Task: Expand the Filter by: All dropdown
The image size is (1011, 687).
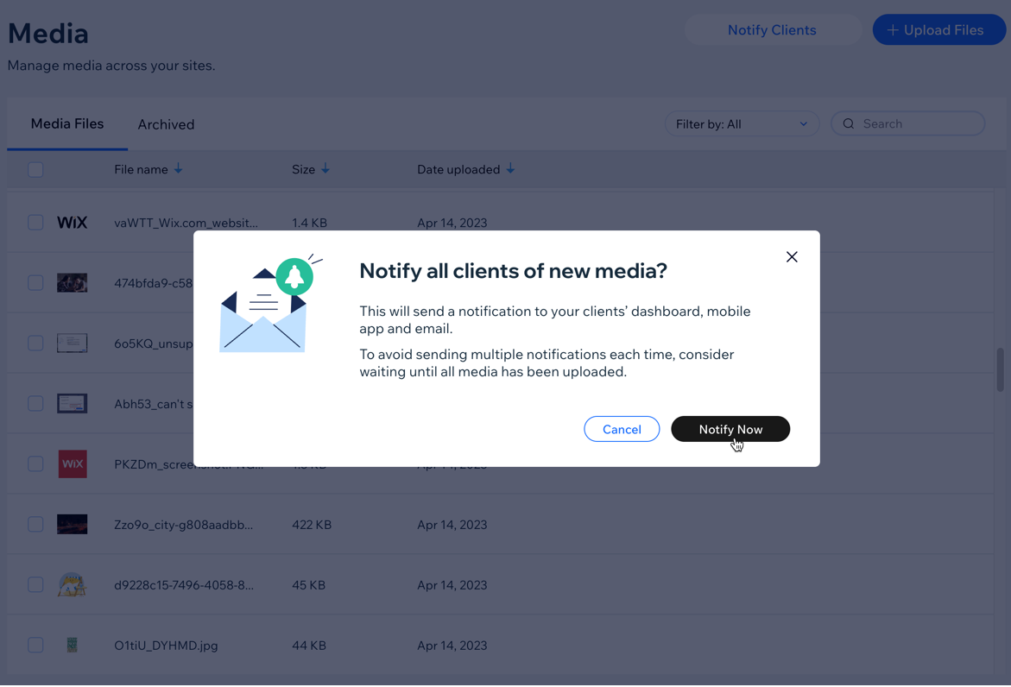Action: click(742, 124)
